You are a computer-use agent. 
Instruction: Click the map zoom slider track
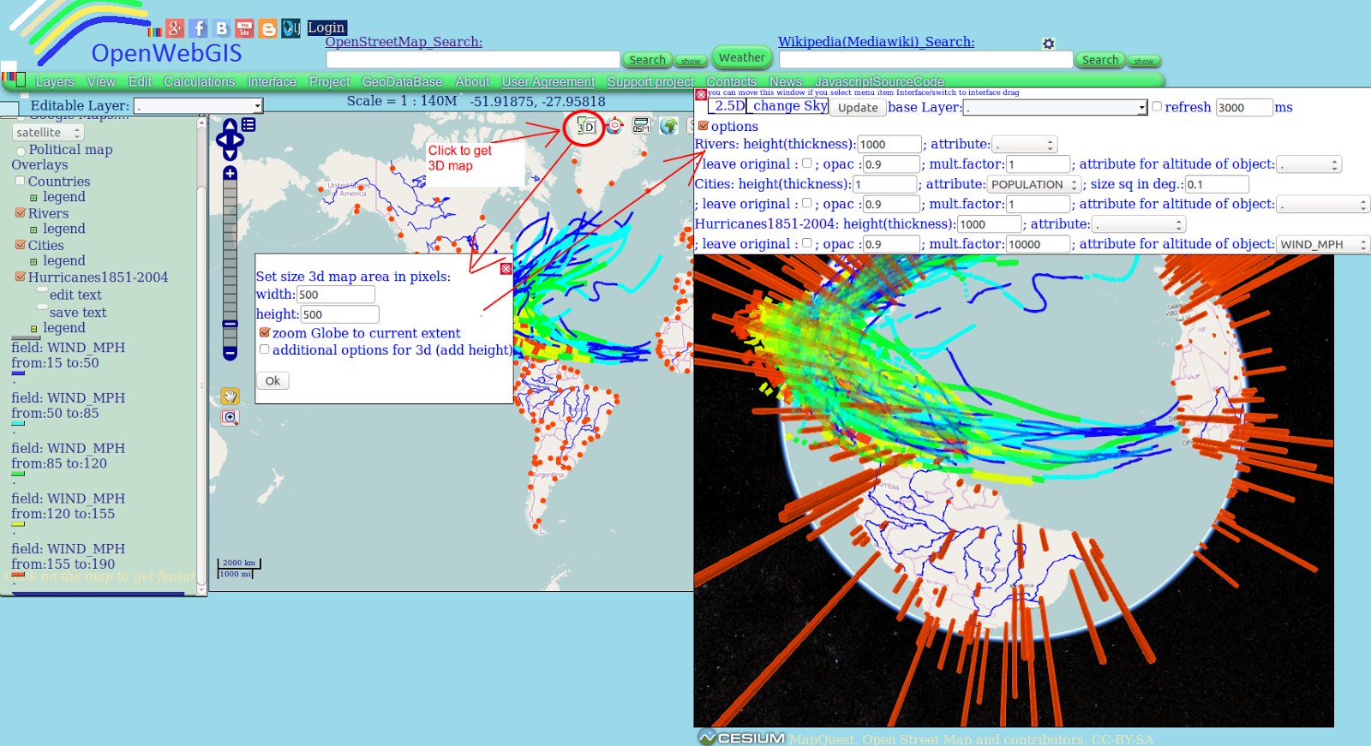[230, 262]
